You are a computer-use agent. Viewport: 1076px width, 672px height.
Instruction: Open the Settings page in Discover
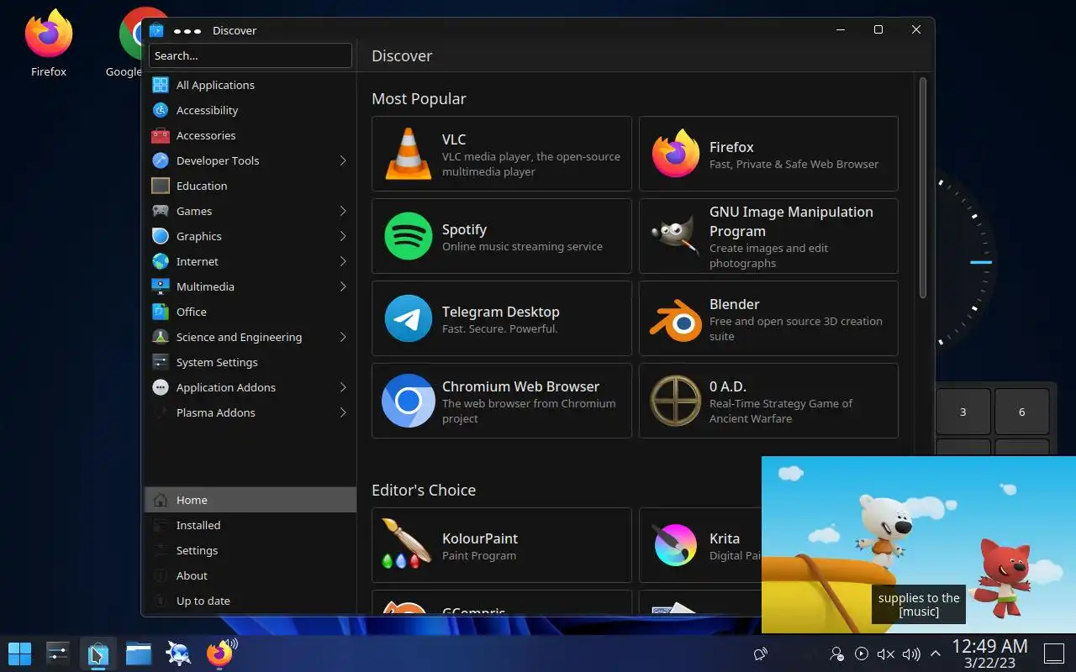tap(251, 550)
